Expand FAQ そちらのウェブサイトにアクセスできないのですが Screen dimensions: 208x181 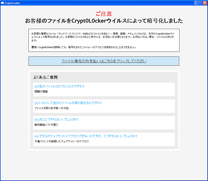pyautogui.click(x=86, y=136)
